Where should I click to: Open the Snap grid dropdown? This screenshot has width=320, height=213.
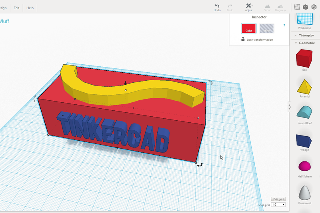click(x=278, y=205)
